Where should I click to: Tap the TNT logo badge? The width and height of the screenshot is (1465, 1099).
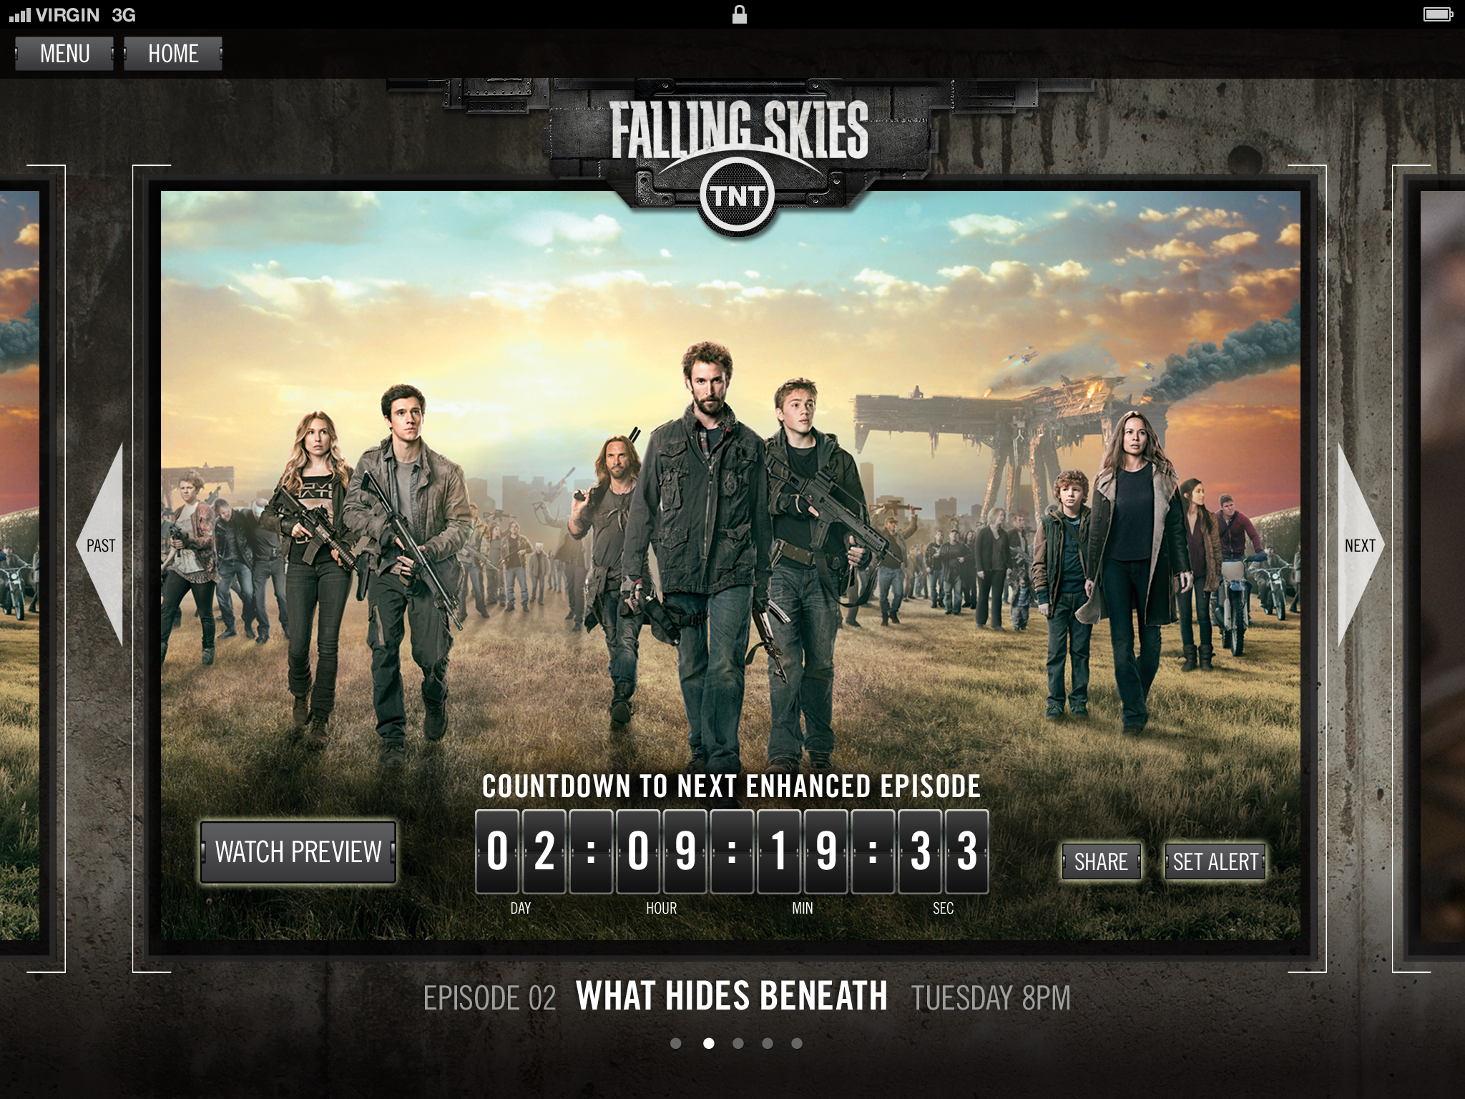(x=738, y=195)
